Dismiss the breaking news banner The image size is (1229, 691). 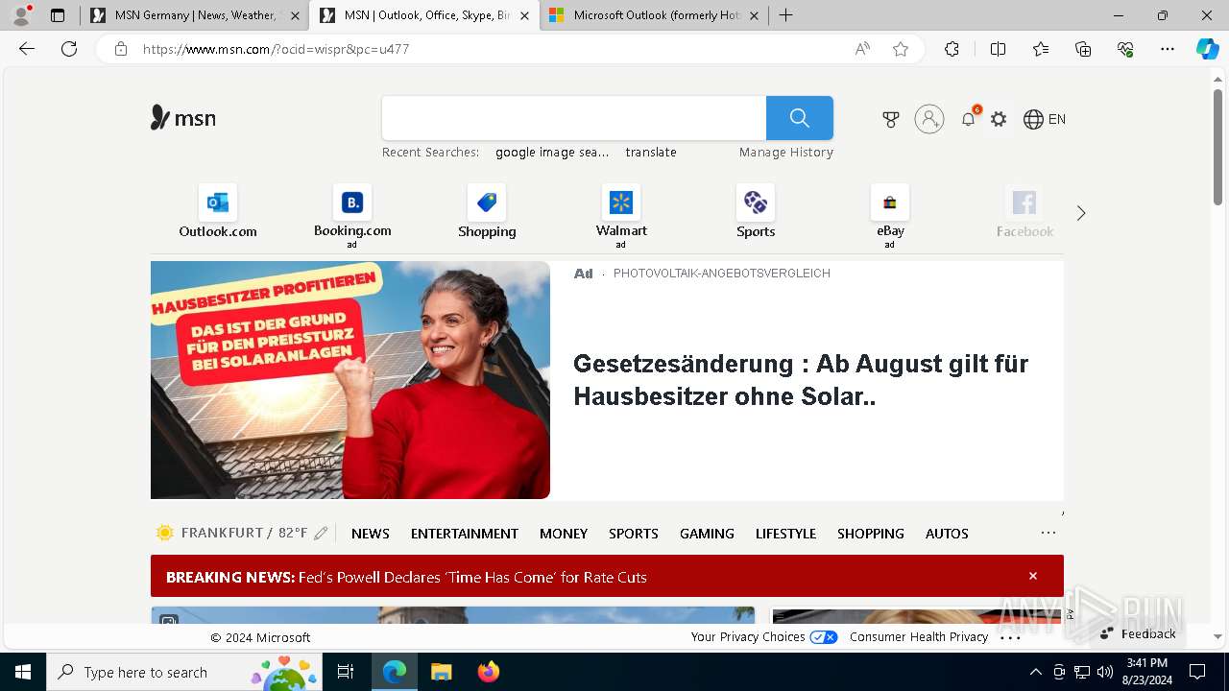click(x=1033, y=576)
